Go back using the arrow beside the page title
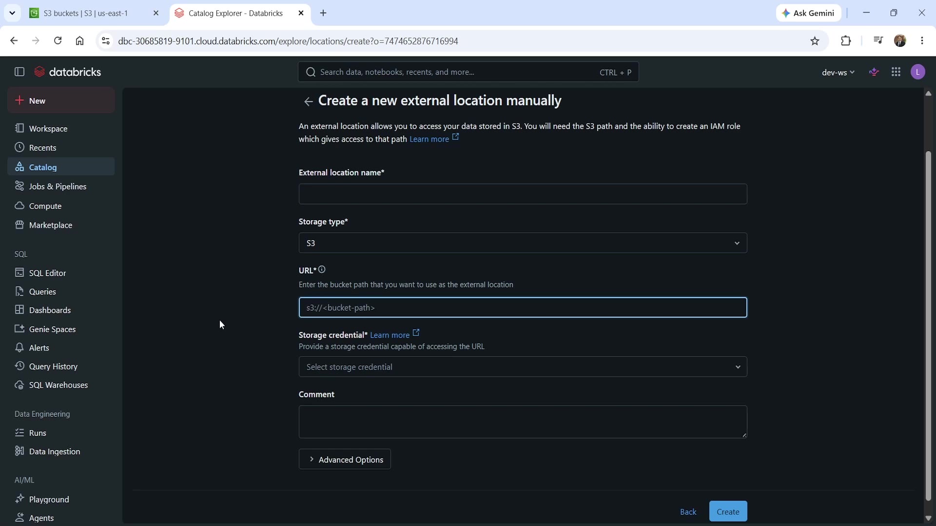 pyautogui.click(x=308, y=101)
